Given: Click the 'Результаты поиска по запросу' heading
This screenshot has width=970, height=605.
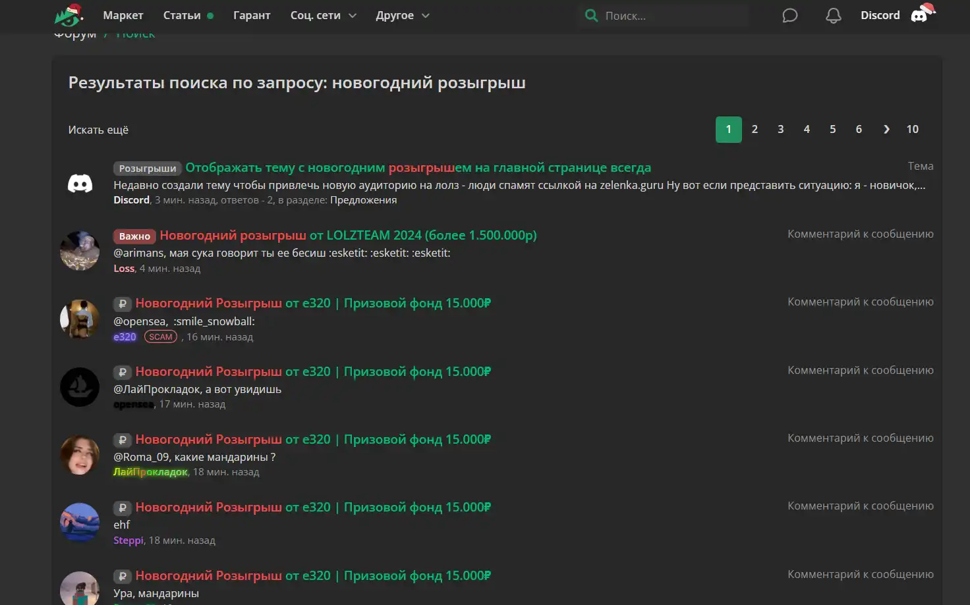Looking at the screenshot, I should point(297,83).
